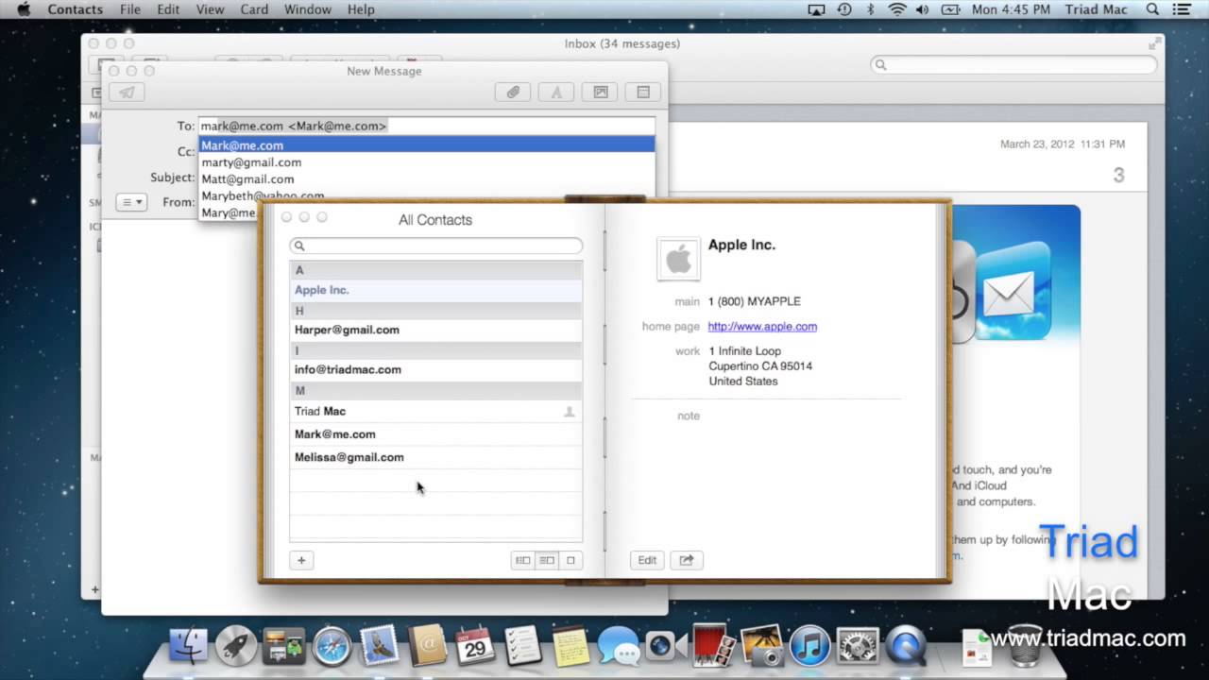The height and width of the screenshot is (680, 1209).
Task: Click the Apple logo contact picture
Action: pyautogui.click(x=678, y=259)
